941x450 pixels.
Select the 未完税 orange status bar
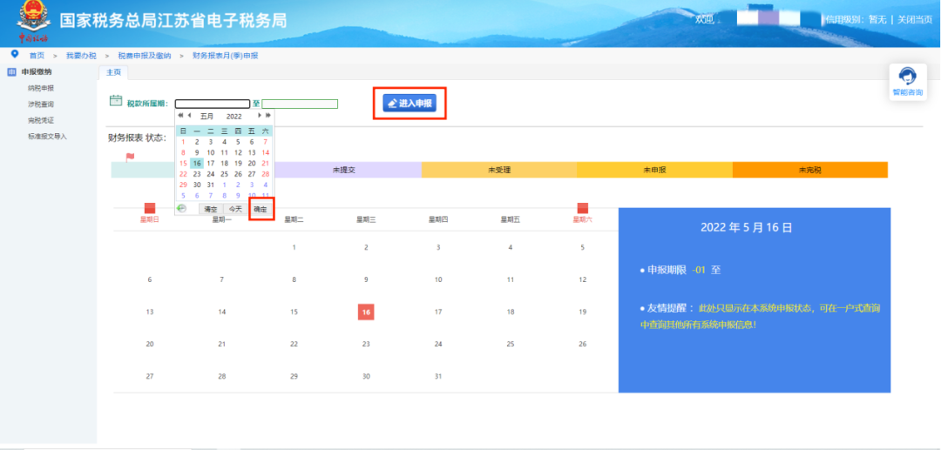point(809,170)
